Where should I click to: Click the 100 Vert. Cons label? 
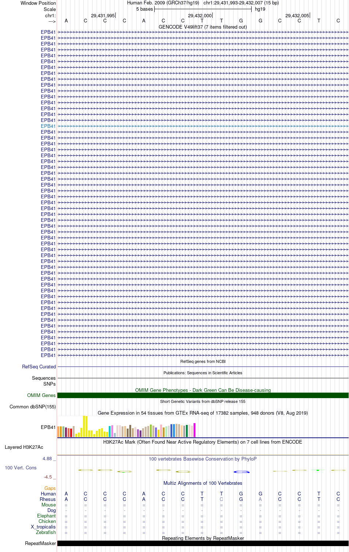(x=21, y=468)
